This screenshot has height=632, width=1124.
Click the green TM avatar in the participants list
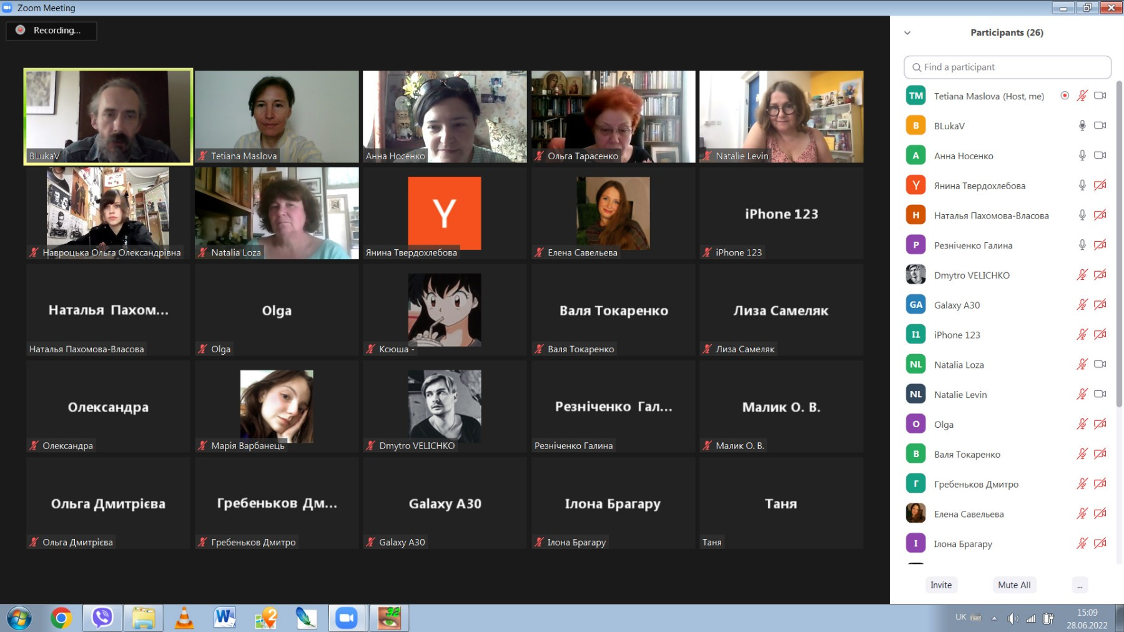[x=916, y=96]
